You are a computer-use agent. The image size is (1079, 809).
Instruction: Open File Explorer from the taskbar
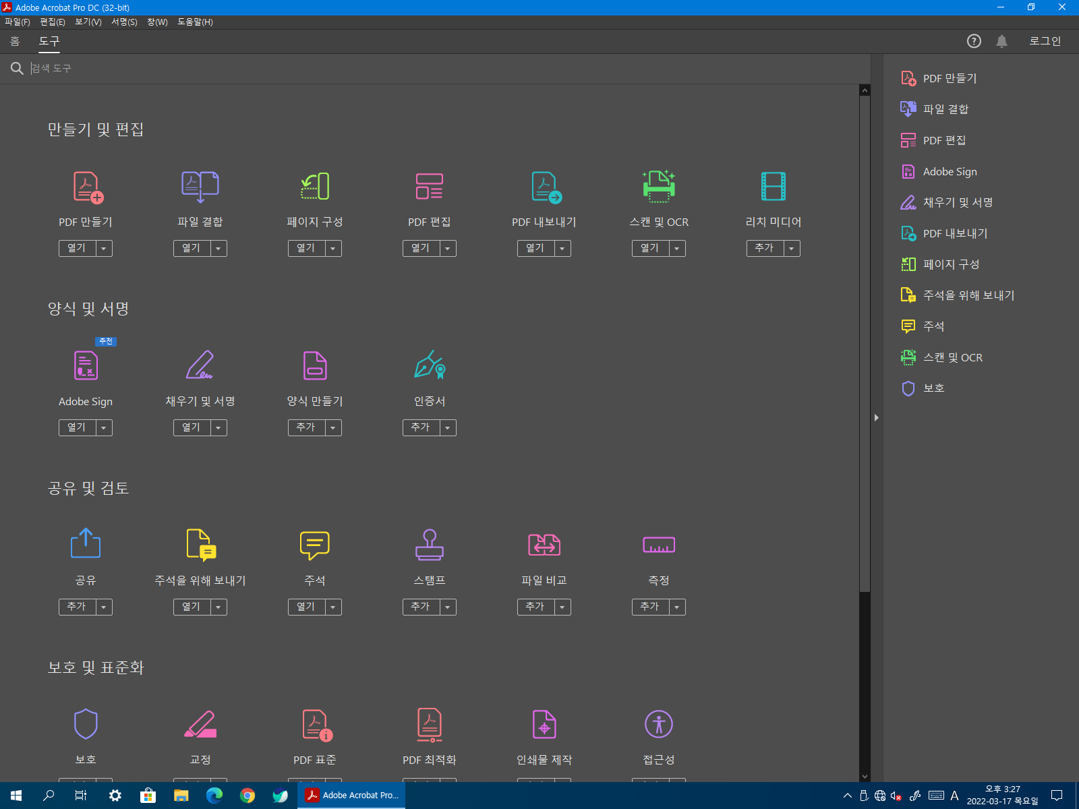pyautogui.click(x=181, y=796)
